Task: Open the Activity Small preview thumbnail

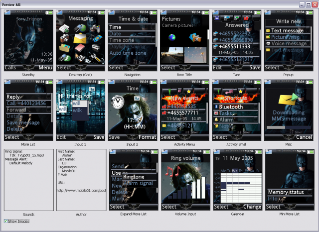Action: (237, 110)
